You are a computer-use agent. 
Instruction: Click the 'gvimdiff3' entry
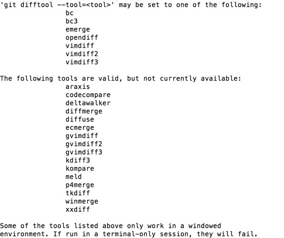[x=84, y=152]
